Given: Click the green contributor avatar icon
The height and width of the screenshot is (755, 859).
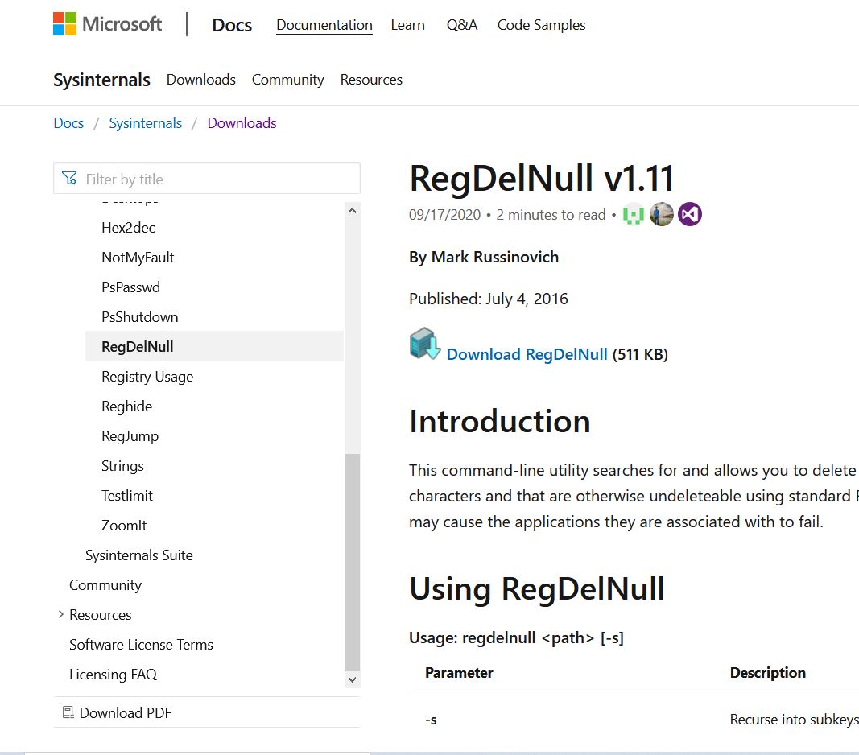Looking at the screenshot, I should coord(634,214).
